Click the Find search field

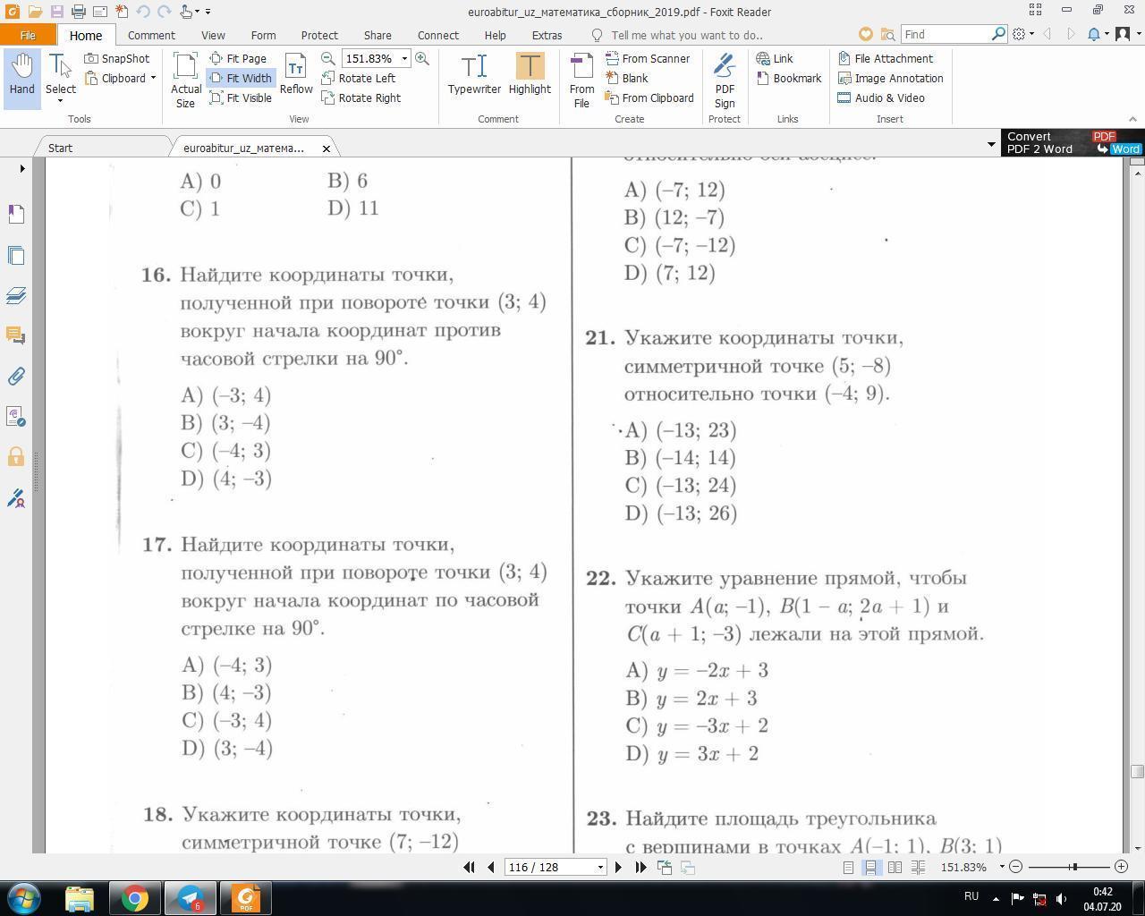946,34
